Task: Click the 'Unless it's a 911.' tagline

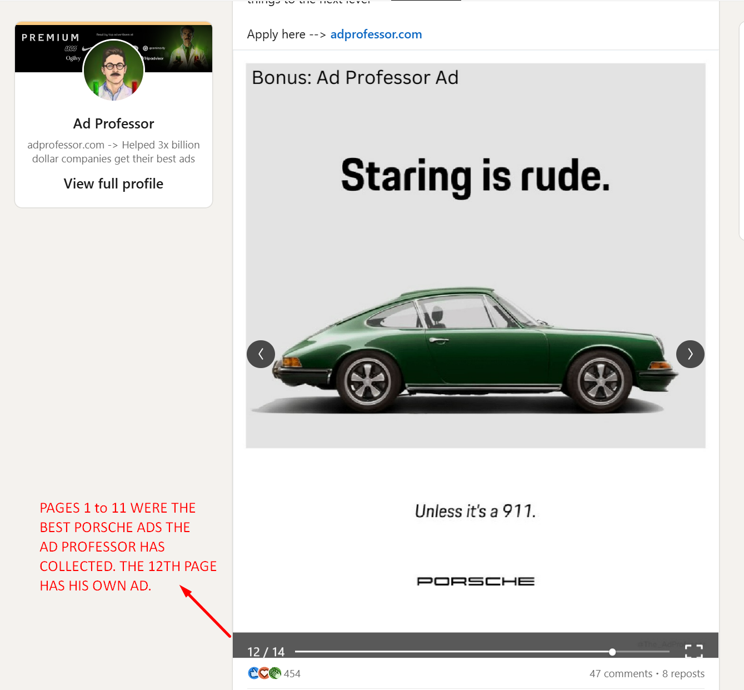Action: point(476,511)
